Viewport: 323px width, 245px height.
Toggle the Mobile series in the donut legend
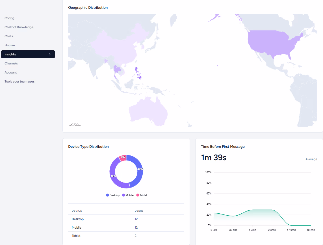point(128,195)
